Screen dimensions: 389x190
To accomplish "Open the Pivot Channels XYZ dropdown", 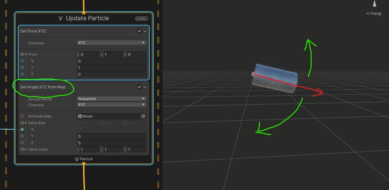I will pos(111,43).
